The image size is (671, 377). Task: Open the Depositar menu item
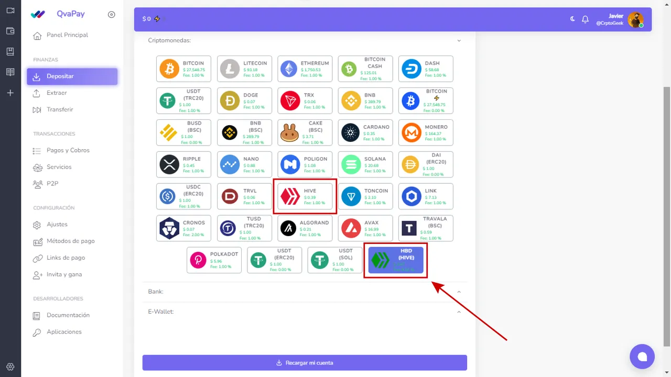click(72, 76)
